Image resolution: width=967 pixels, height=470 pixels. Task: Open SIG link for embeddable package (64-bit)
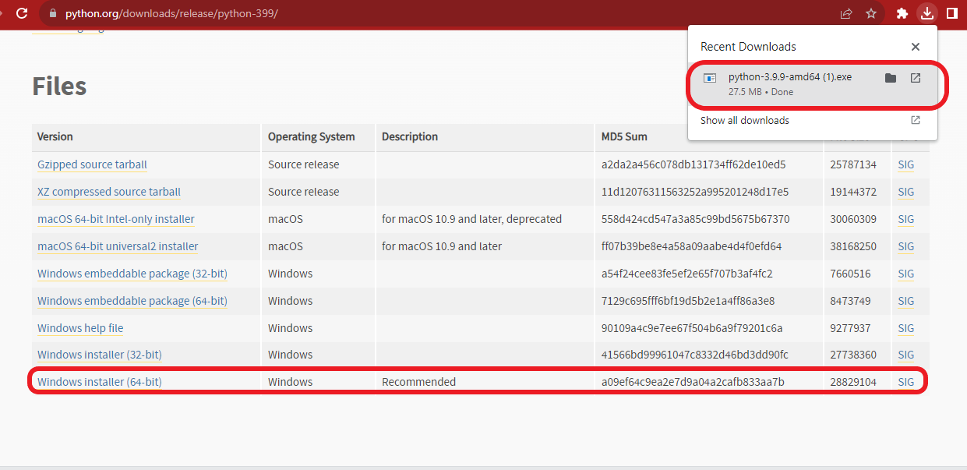pyautogui.click(x=905, y=301)
